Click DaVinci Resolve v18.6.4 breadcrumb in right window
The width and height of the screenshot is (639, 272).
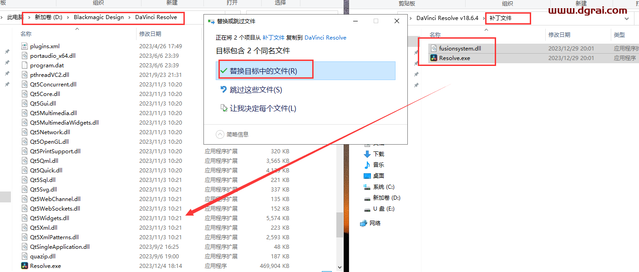(447, 18)
